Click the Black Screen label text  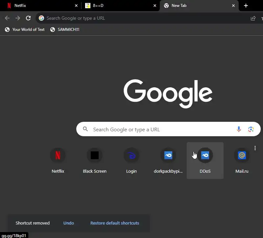click(x=95, y=171)
